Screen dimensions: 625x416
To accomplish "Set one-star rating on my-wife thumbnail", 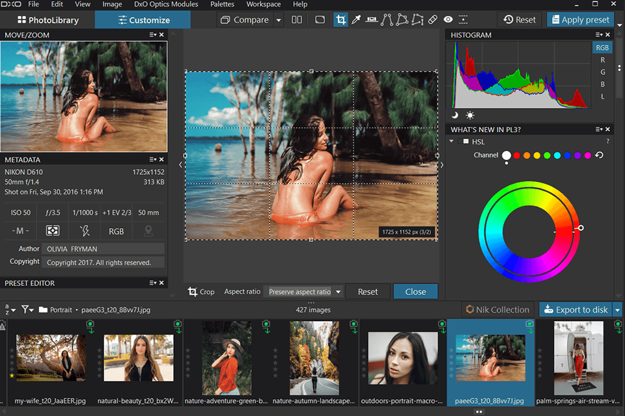I will (12, 376).
